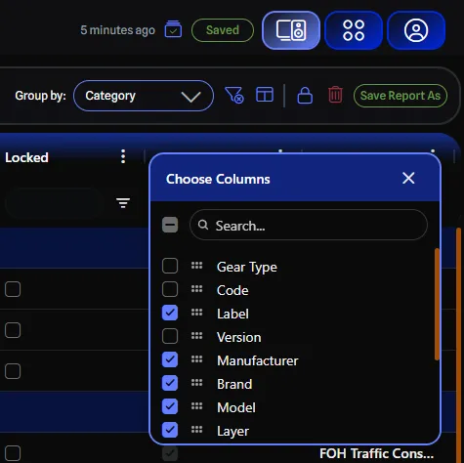Click the drag handle beside Gear Type
Image resolution: width=464 pixels, height=463 pixels.
196,266
